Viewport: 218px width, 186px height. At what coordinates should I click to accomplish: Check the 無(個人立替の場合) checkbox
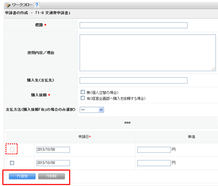click(x=82, y=92)
